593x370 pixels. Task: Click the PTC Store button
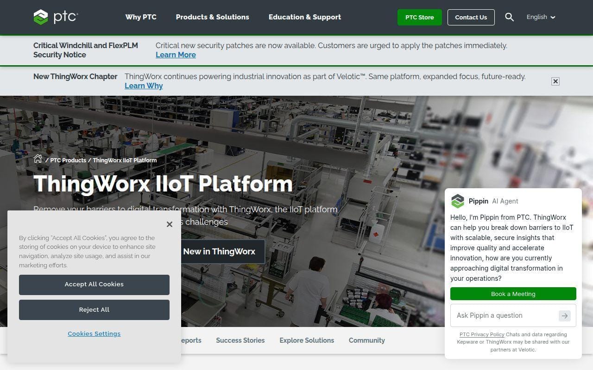[420, 17]
